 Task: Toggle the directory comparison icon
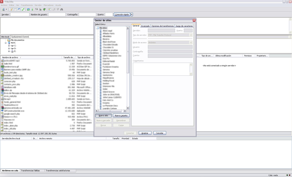(54, 9)
